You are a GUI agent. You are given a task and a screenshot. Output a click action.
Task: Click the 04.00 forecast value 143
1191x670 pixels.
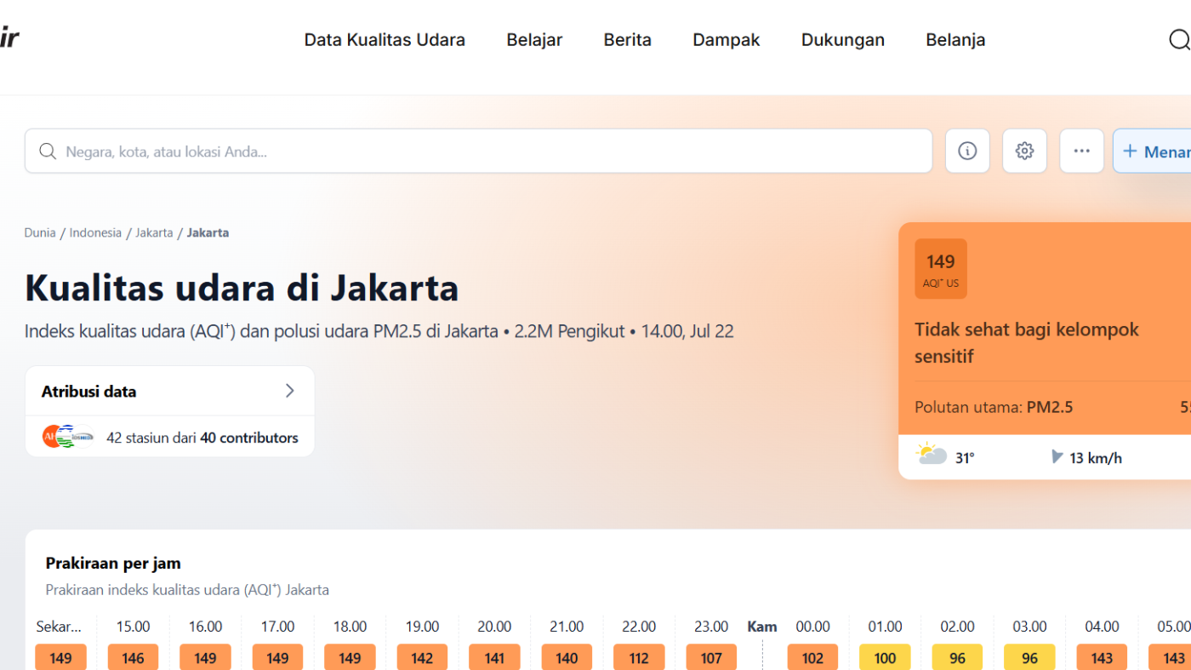click(x=1102, y=658)
